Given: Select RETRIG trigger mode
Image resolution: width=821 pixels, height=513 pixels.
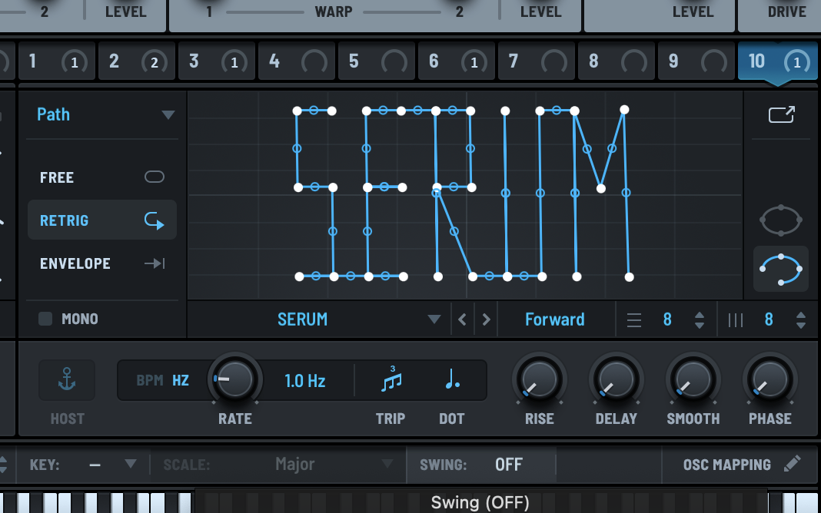Looking at the screenshot, I should pos(101,220).
